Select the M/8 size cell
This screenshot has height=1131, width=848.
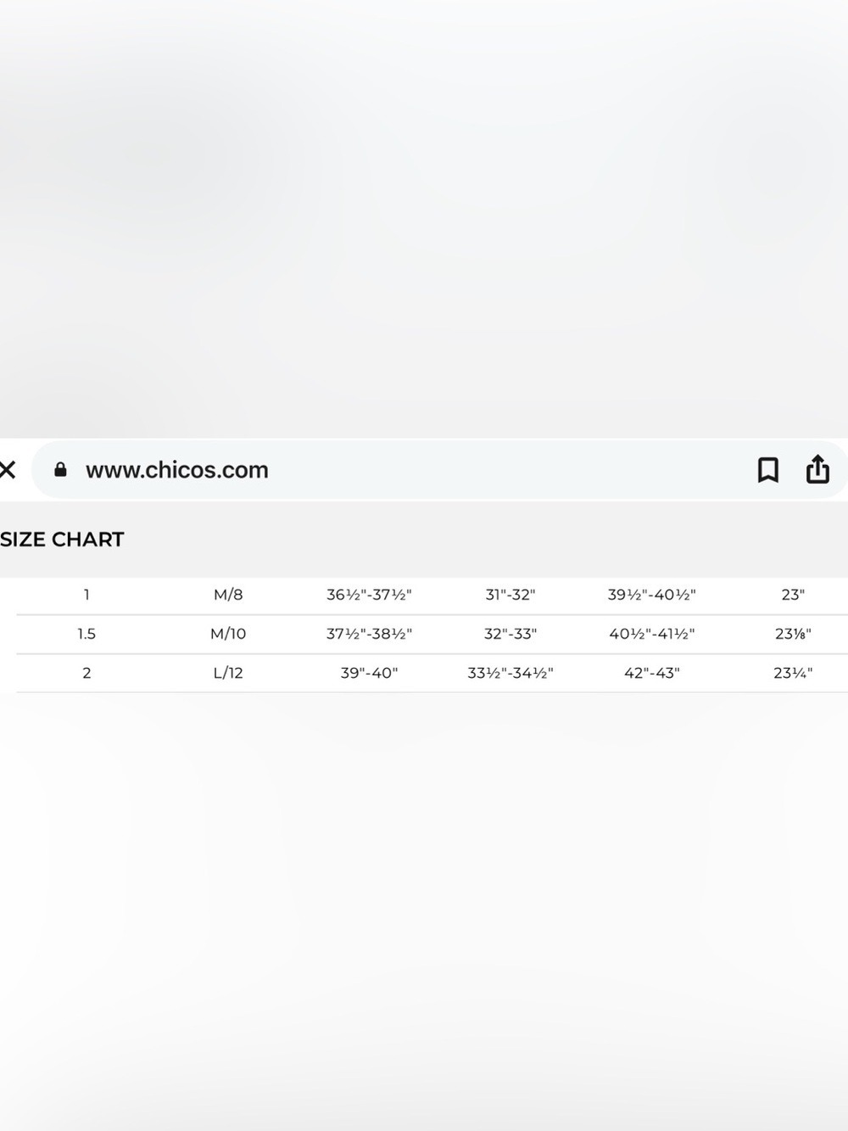(228, 595)
